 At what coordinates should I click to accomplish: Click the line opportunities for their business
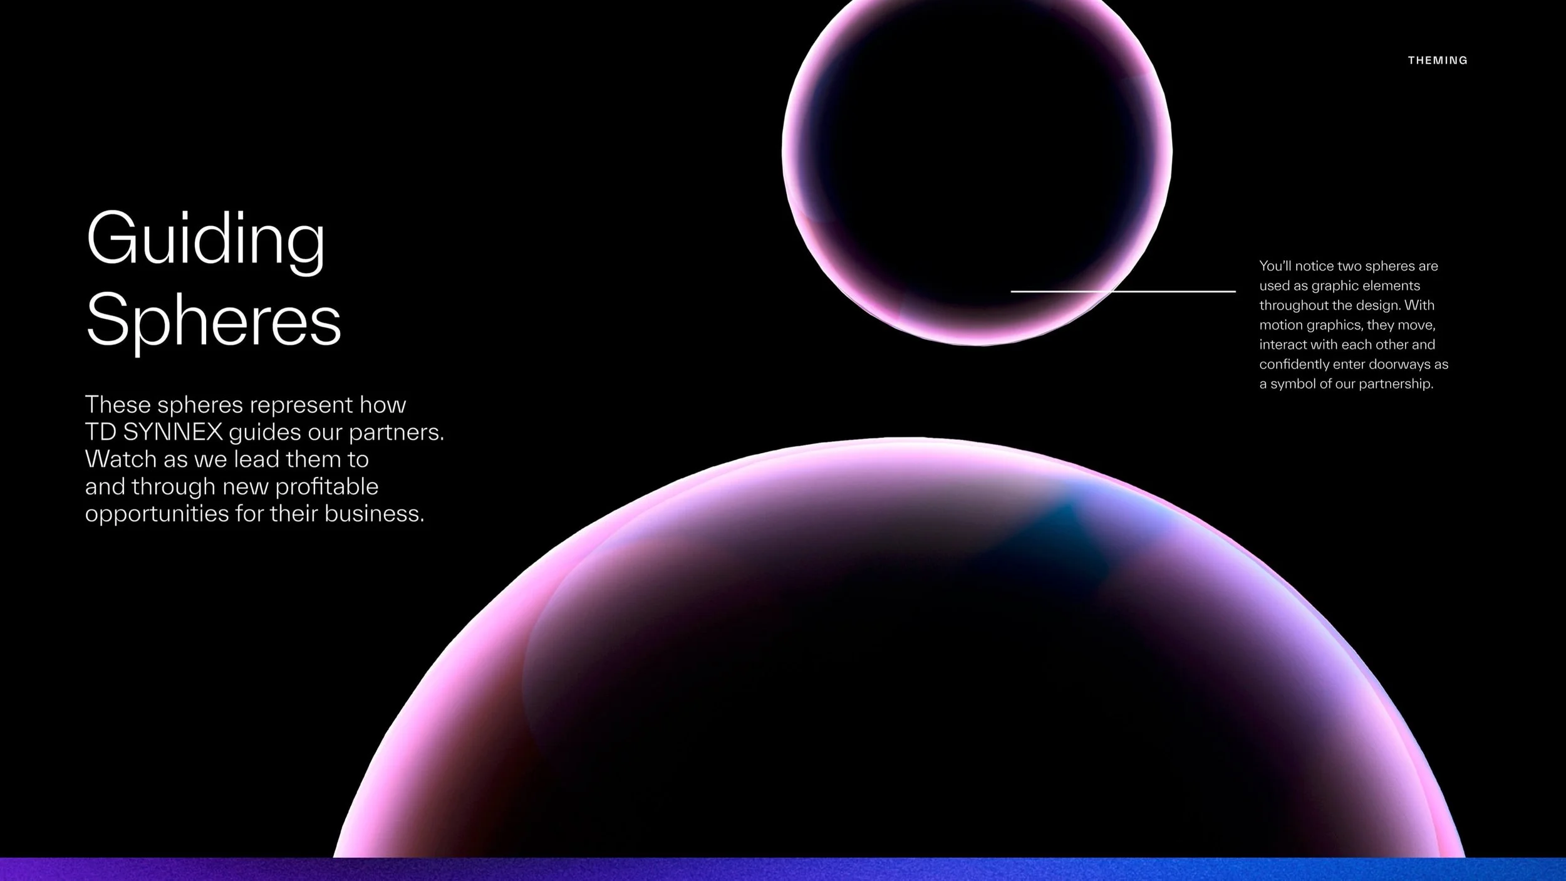[x=254, y=514]
